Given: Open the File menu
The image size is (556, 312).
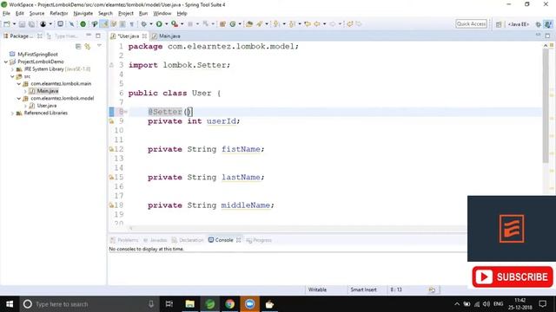Looking at the screenshot, I should click(x=6, y=14).
